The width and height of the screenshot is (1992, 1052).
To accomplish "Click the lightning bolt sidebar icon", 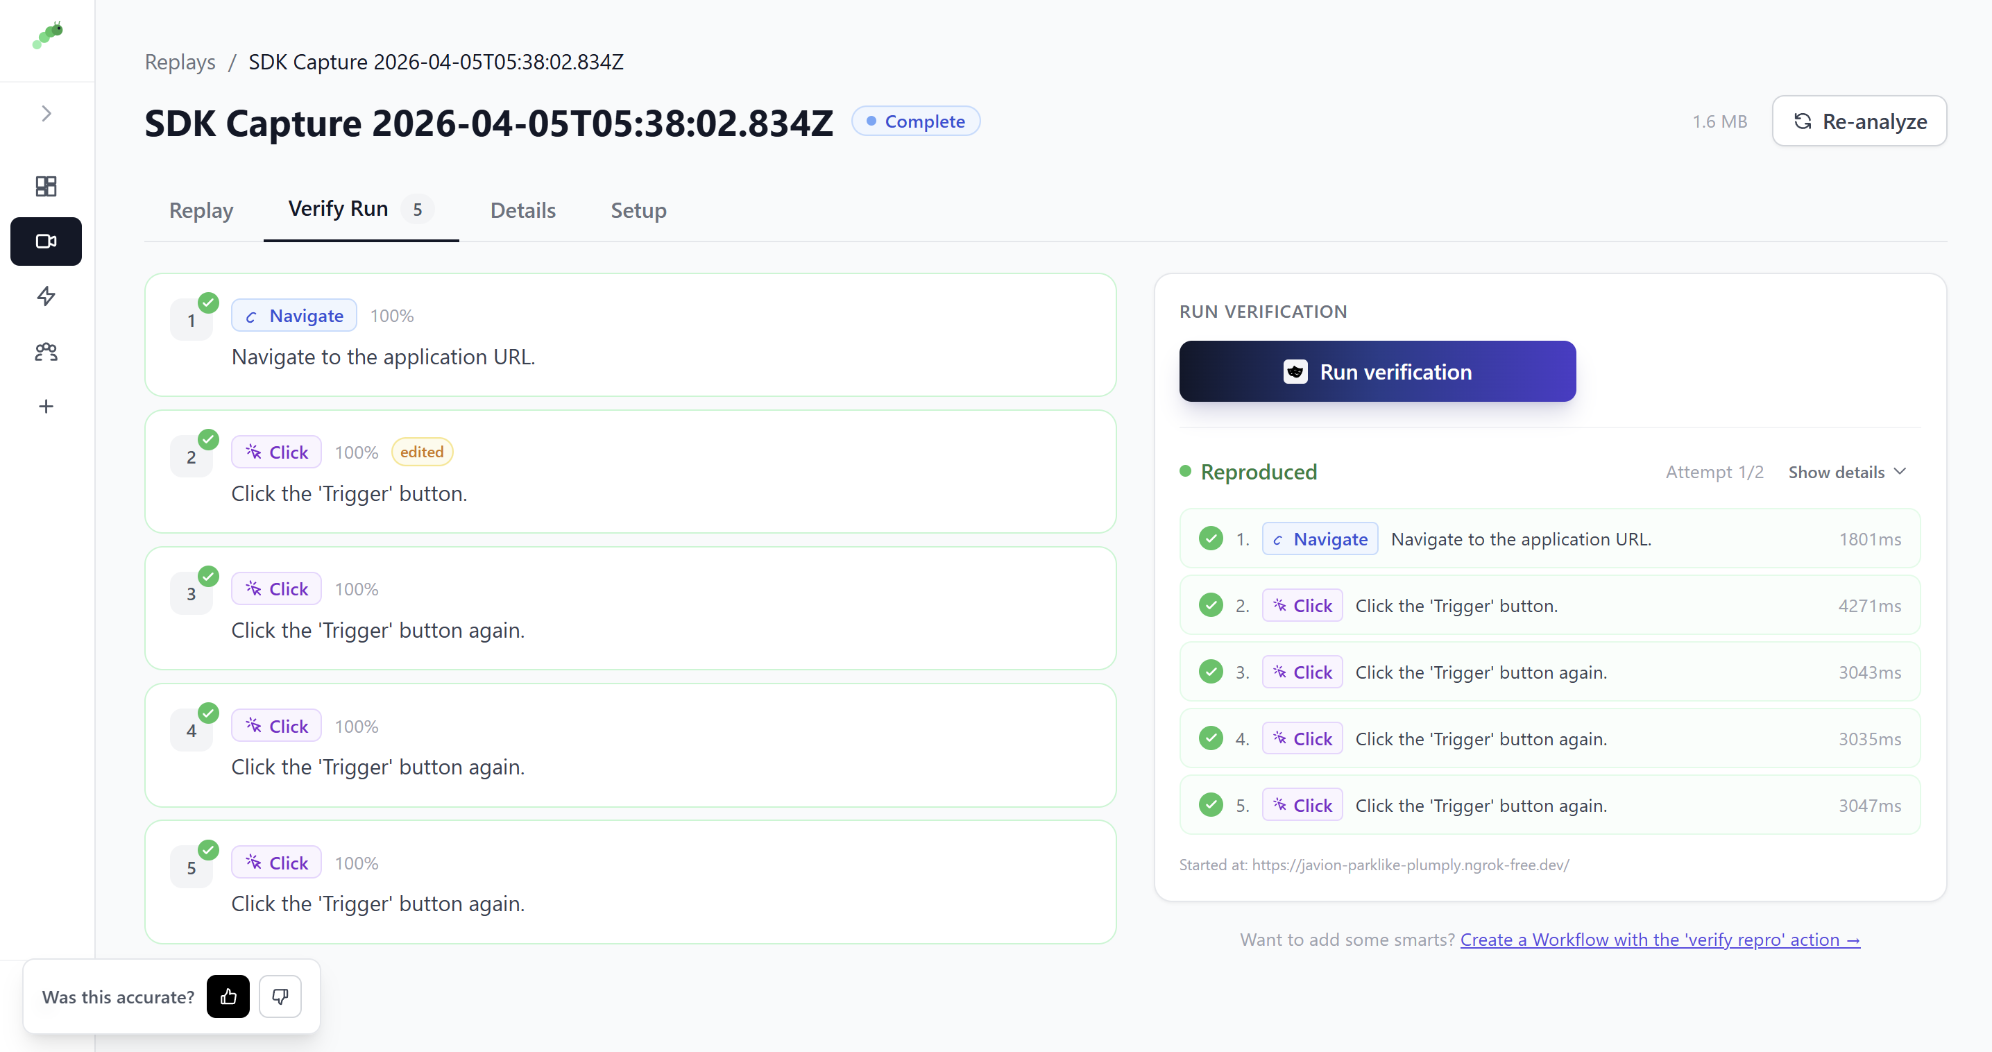I will (x=46, y=296).
